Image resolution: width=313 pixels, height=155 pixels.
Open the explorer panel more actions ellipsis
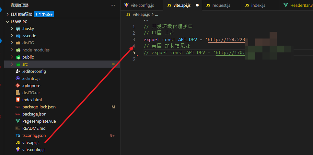(x=112, y=5)
